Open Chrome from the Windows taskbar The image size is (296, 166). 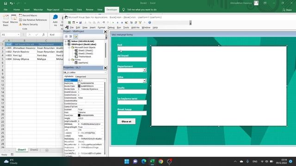(161, 161)
